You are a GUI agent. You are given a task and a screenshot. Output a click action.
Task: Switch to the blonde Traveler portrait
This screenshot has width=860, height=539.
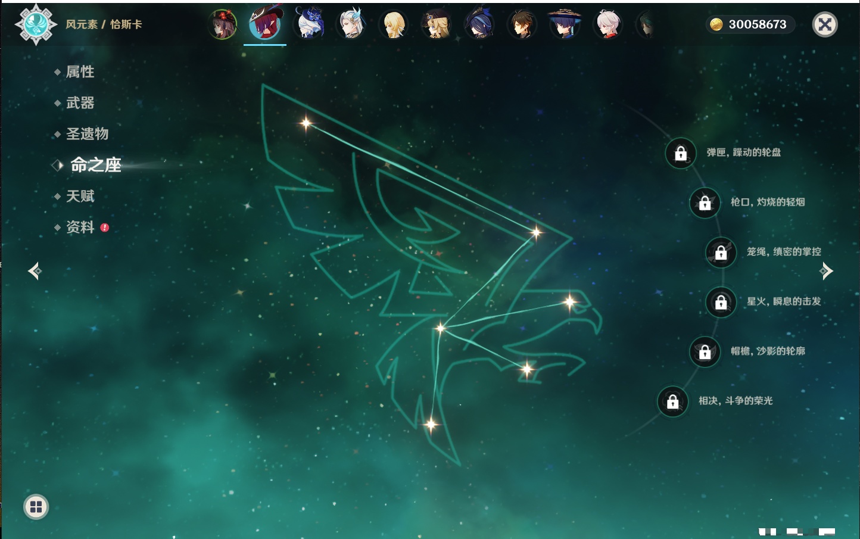pyautogui.click(x=394, y=24)
